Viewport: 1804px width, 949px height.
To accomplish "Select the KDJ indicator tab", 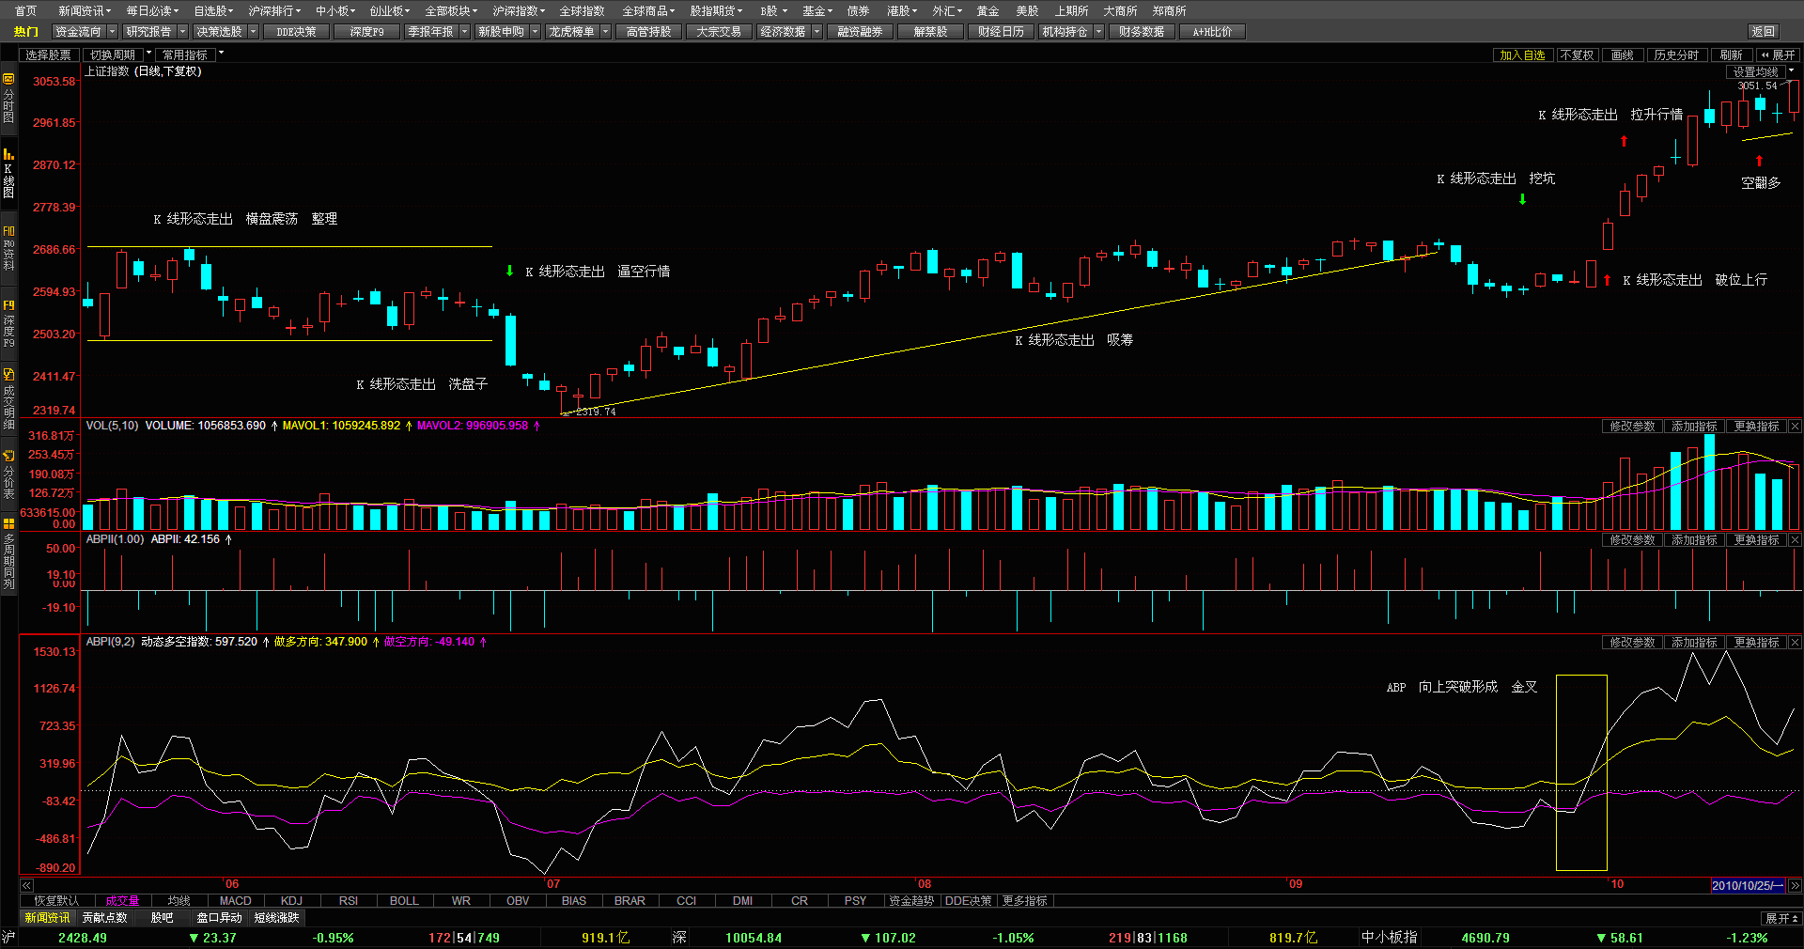I will (291, 901).
